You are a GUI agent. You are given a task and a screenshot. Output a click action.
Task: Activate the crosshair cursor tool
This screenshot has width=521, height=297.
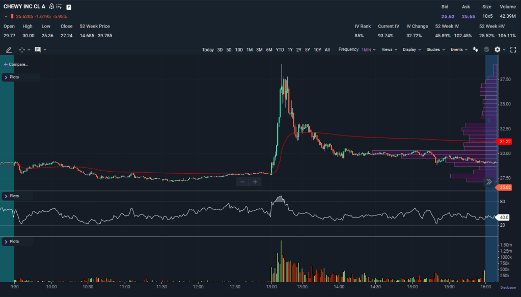click(22, 49)
